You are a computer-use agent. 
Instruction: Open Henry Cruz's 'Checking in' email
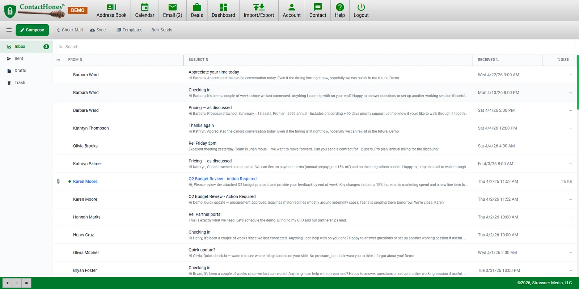tap(314, 235)
